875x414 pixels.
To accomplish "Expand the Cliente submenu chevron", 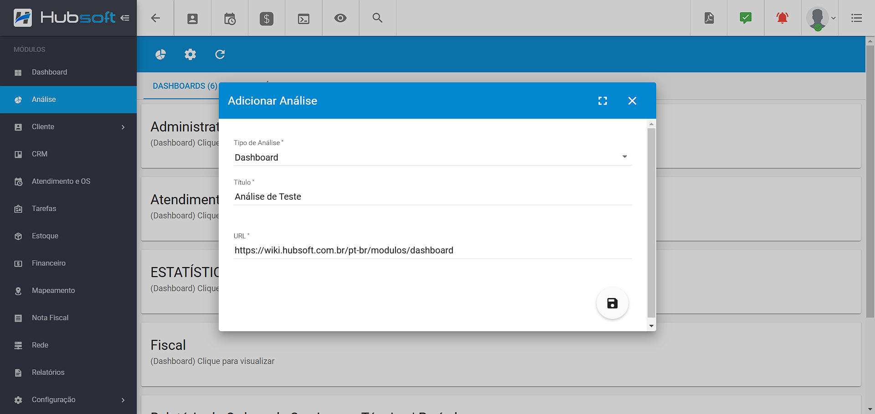I will (x=123, y=127).
